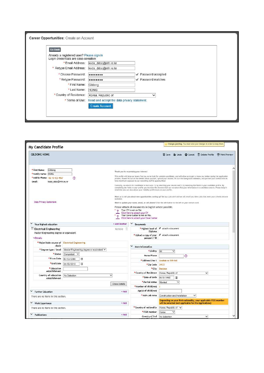Open the Main Job Area dropdown

click(x=177, y=295)
